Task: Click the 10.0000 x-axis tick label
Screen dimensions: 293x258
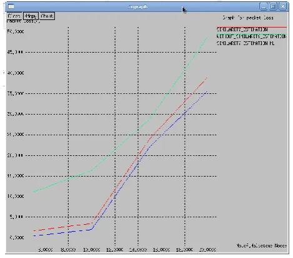Action: tap(91, 249)
